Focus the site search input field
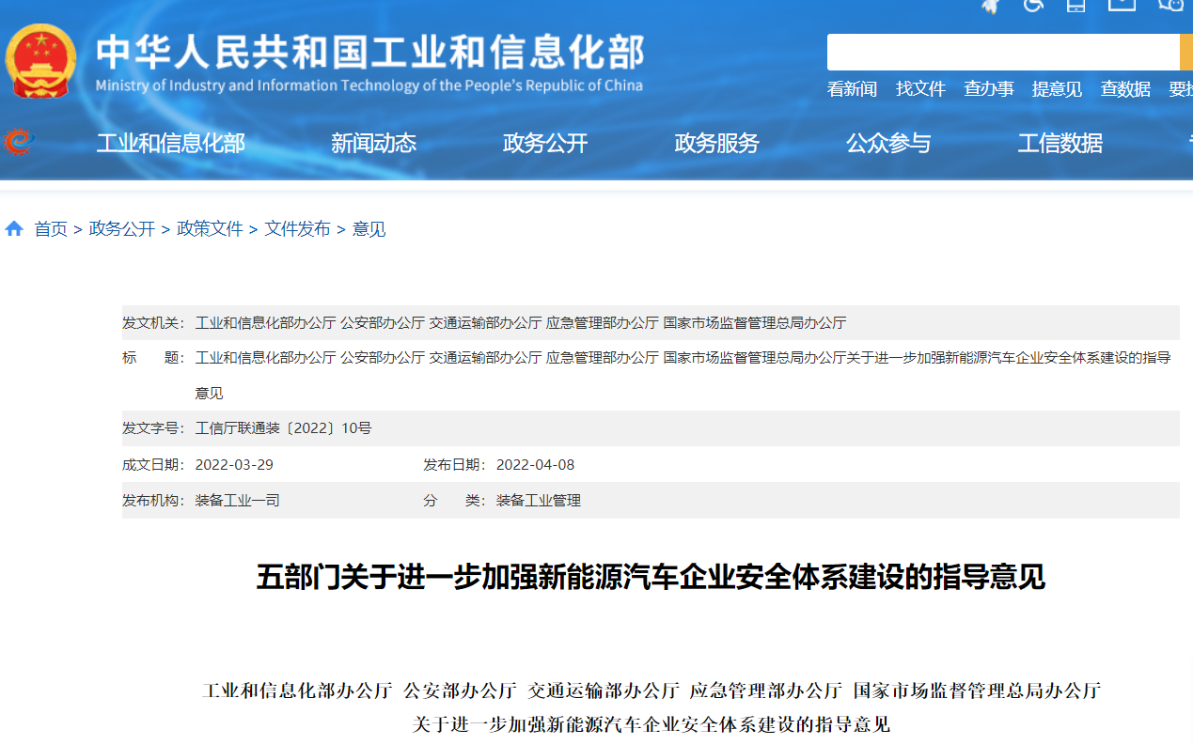Viewport: 1193px width, 745px height. click(1003, 52)
